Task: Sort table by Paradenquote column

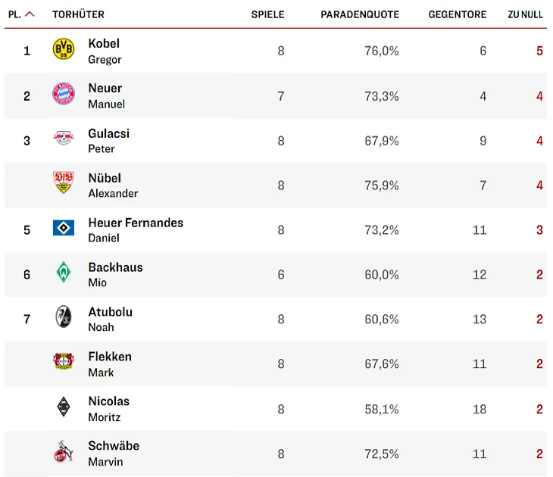Action: click(359, 14)
